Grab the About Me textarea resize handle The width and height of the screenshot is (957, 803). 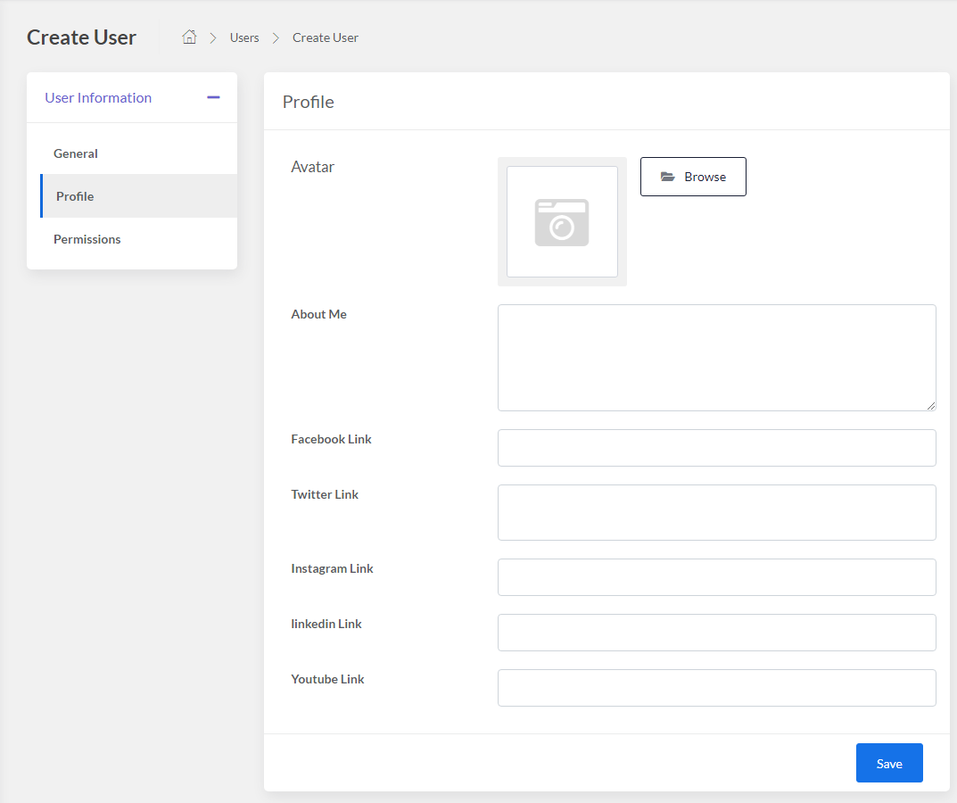tap(930, 405)
